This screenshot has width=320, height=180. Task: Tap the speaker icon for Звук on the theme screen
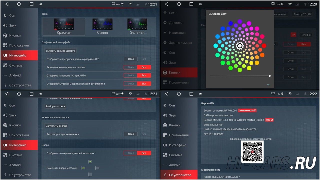(5, 25)
